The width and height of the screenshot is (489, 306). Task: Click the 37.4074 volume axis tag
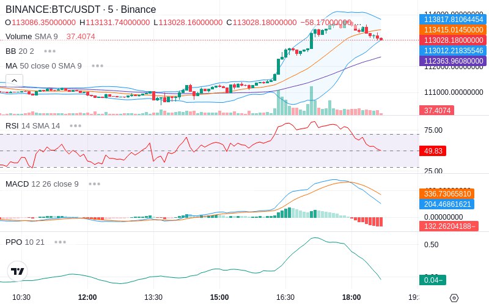coord(436,111)
